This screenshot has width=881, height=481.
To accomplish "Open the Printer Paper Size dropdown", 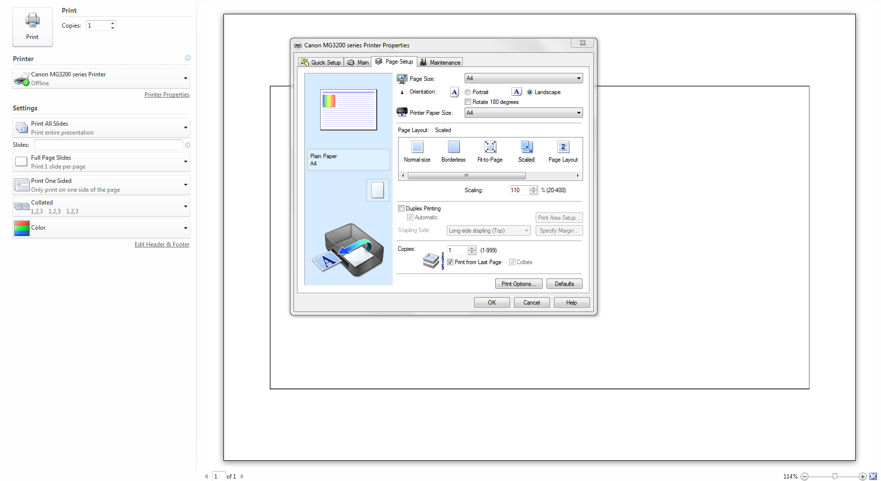I will tap(523, 113).
